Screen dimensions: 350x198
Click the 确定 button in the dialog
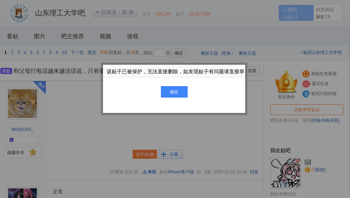pos(174,92)
